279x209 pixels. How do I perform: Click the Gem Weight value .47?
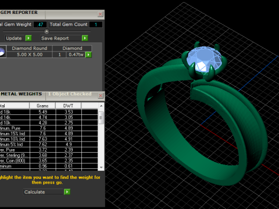[40, 24]
